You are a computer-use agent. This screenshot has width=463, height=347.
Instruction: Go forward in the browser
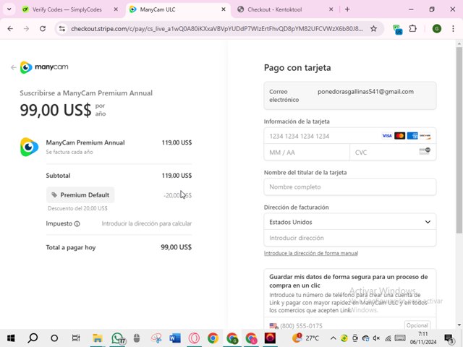pos(26,29)
